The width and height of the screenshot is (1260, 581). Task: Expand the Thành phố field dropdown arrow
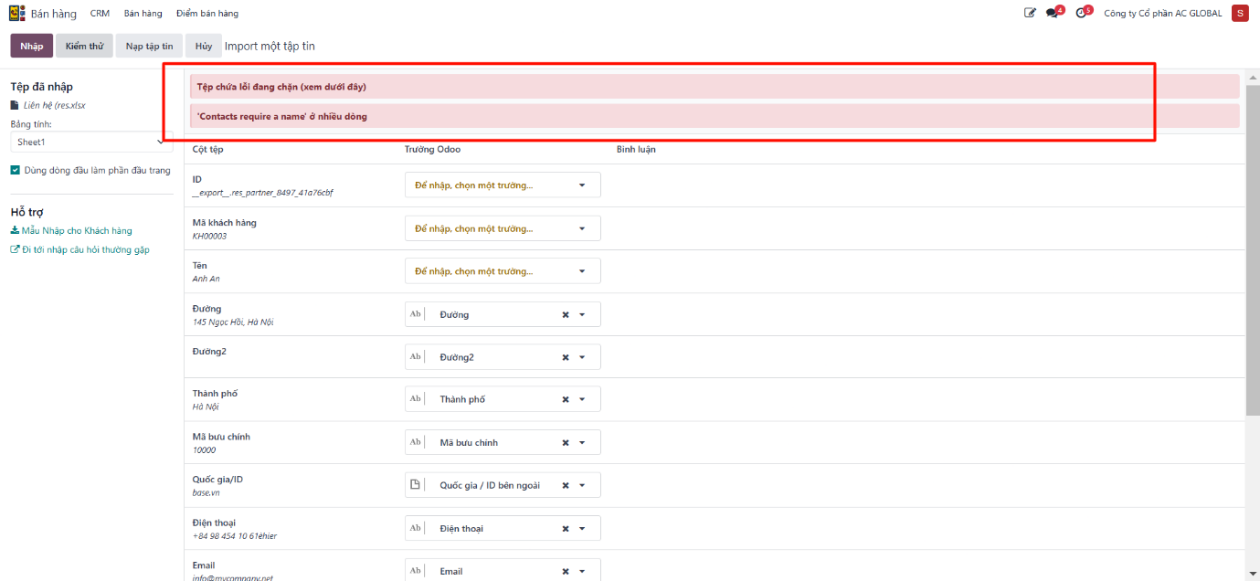click(x=582, y=399)
